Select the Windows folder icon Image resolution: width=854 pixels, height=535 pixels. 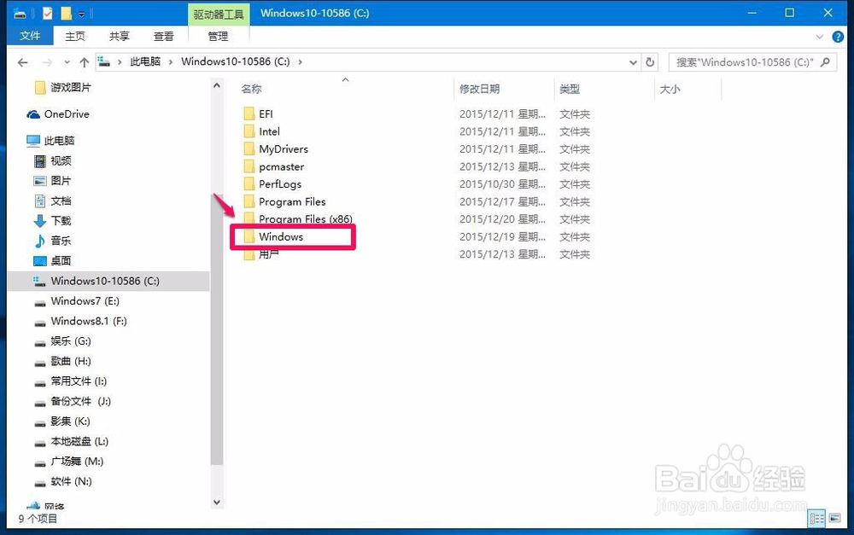[x=249, y=236]
